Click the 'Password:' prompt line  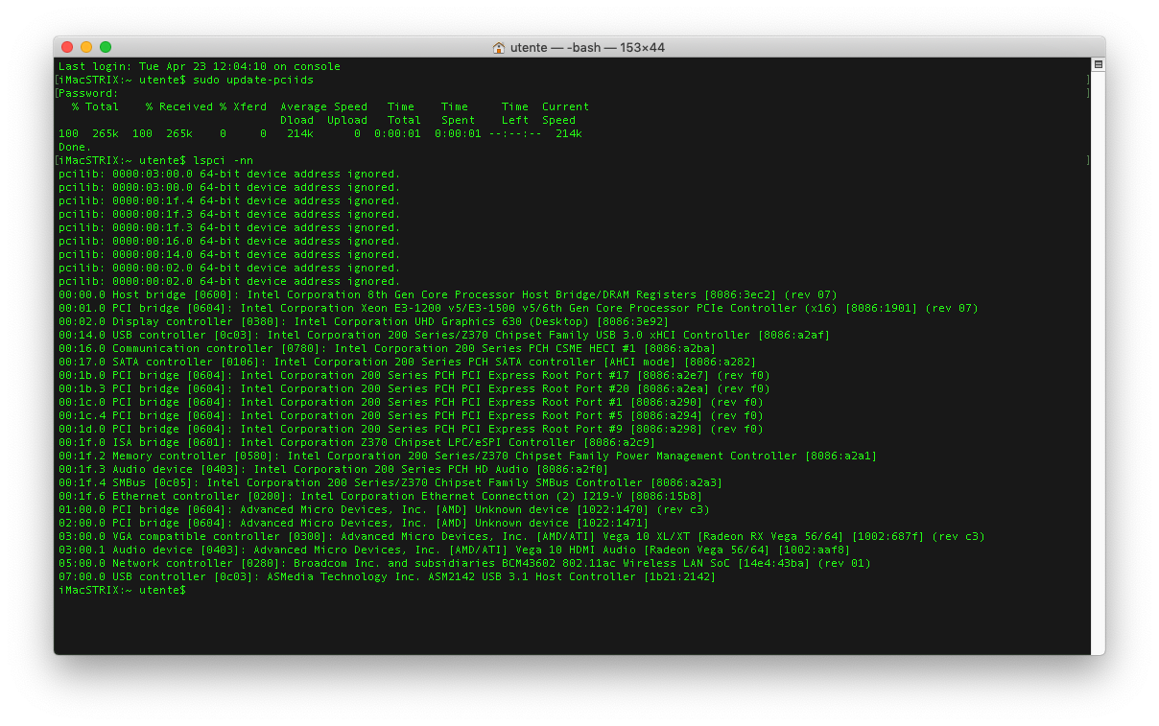pos(89,93)
